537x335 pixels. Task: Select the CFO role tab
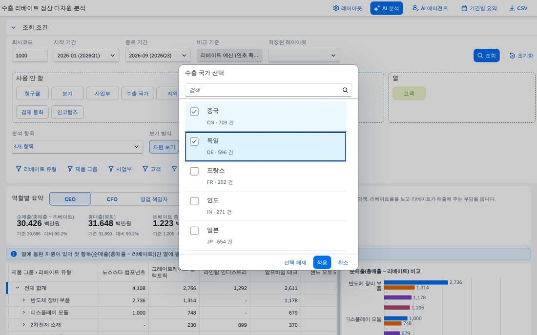click(x=112, y=199)
